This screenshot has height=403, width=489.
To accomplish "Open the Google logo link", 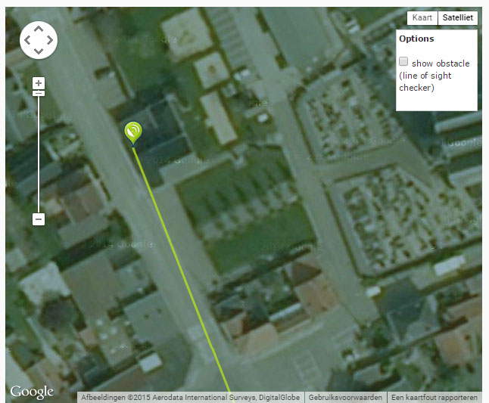I will point(32,392).
